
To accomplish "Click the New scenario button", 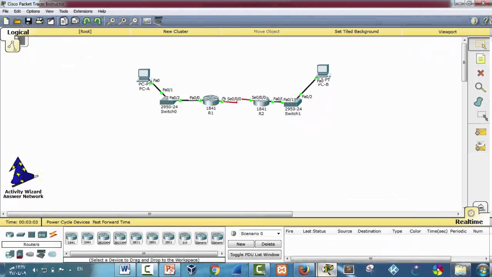I will click(x=241, y=244).
